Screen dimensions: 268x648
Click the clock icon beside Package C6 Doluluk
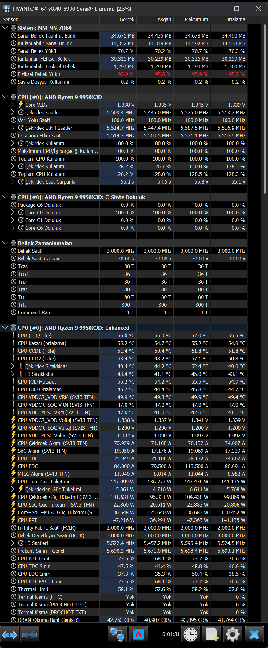13,205
